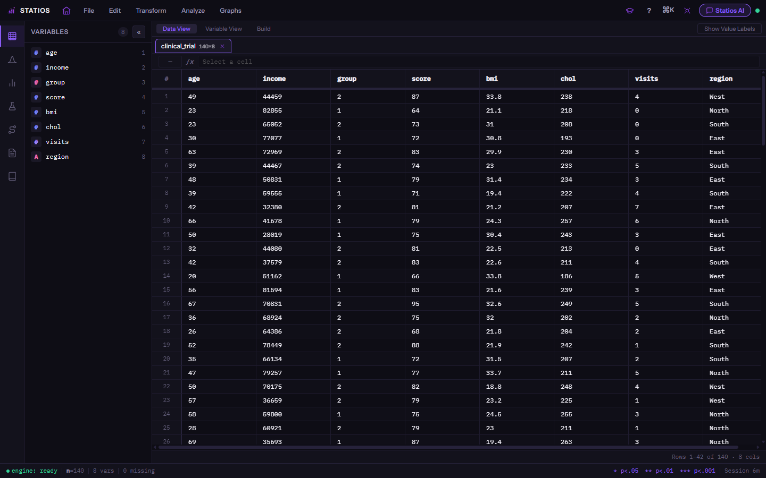
Task: Click the formula bar input field
Action: [x=479, y=62]
